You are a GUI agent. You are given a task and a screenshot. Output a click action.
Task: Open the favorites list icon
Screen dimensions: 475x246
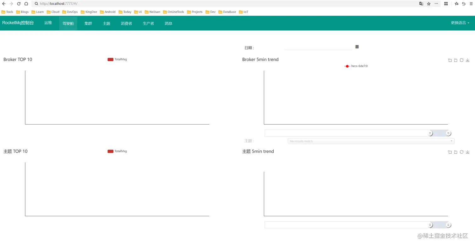pos(456,4)
